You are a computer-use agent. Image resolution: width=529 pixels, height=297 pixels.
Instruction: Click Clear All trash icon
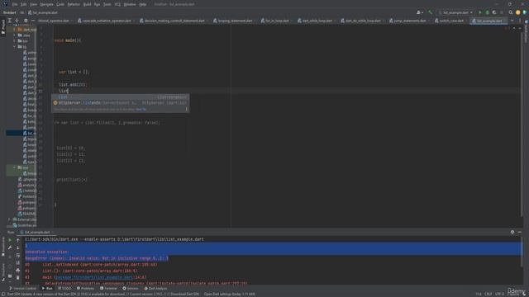pos(18,277)
